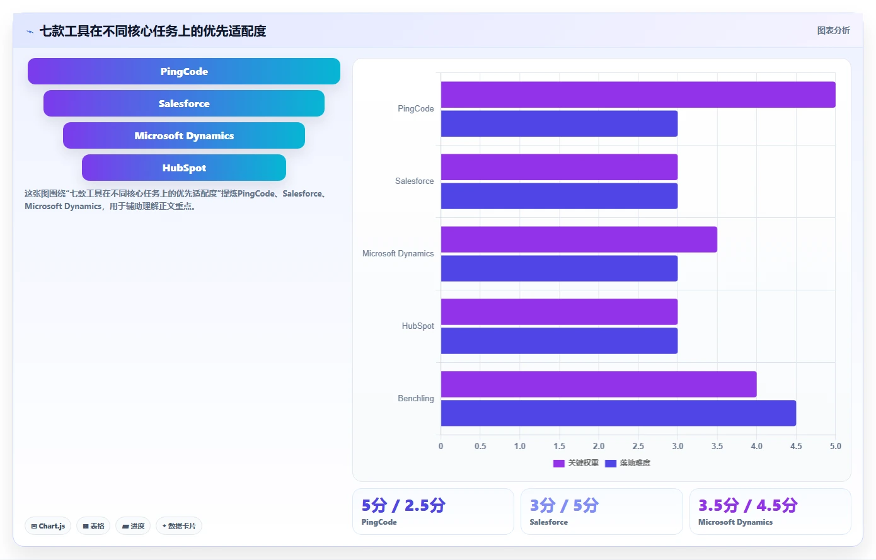876x560 pixels.
Task: Click Benchling's blue 落地难度 bar
Action: coord(618,413)
